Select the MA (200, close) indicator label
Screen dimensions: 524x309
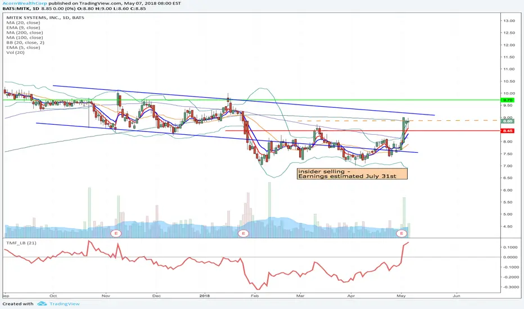24,33
